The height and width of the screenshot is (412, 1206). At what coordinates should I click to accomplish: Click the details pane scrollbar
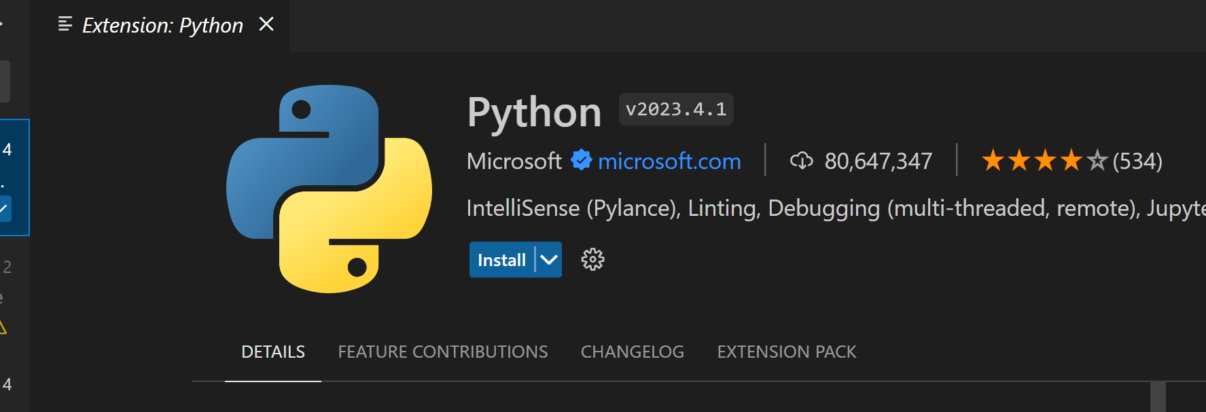coord(1158,396)
